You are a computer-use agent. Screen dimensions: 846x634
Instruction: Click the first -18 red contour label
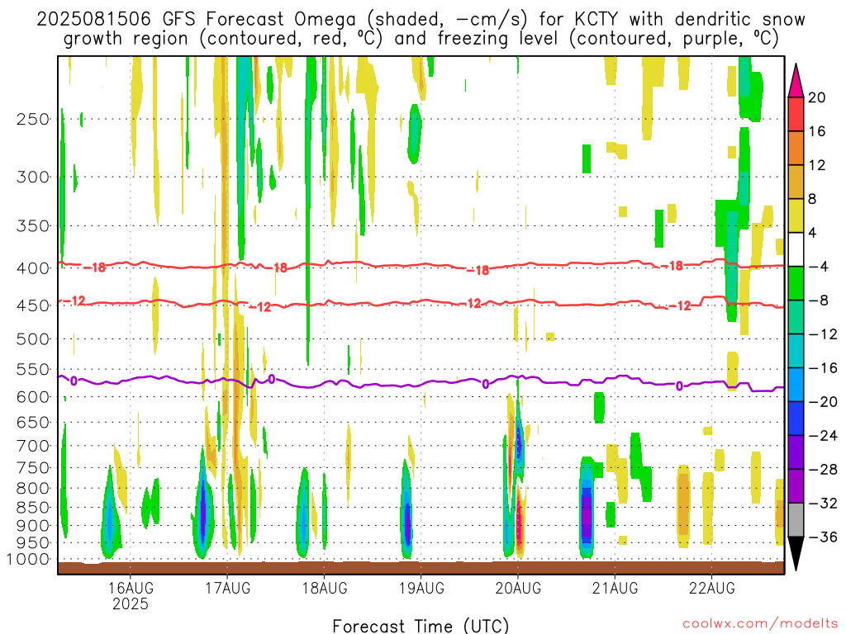tap(95, 267)
